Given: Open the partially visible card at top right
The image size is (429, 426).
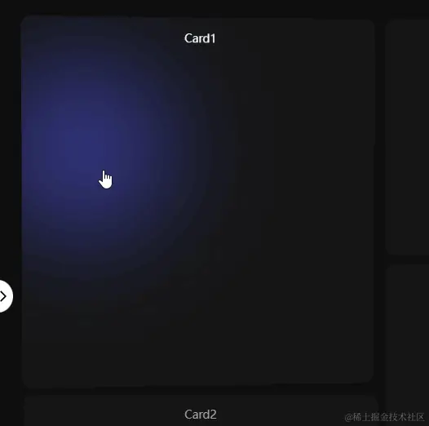Looking at the screenshot, I should point(408,137).
